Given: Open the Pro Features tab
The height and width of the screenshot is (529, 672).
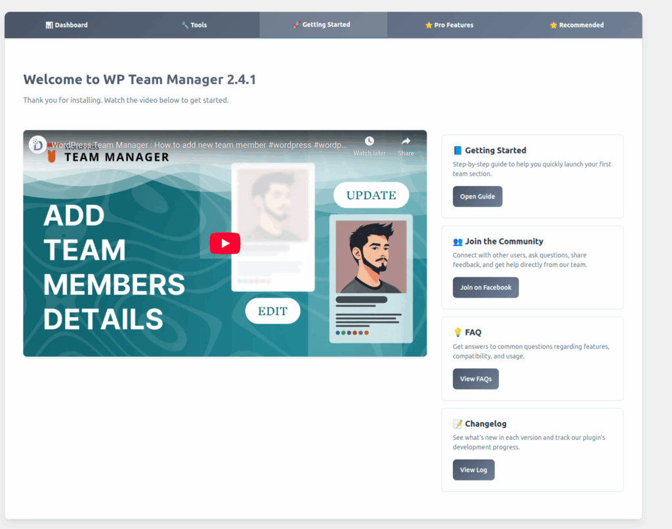Looking at the screenshot, I should (449, 25).
